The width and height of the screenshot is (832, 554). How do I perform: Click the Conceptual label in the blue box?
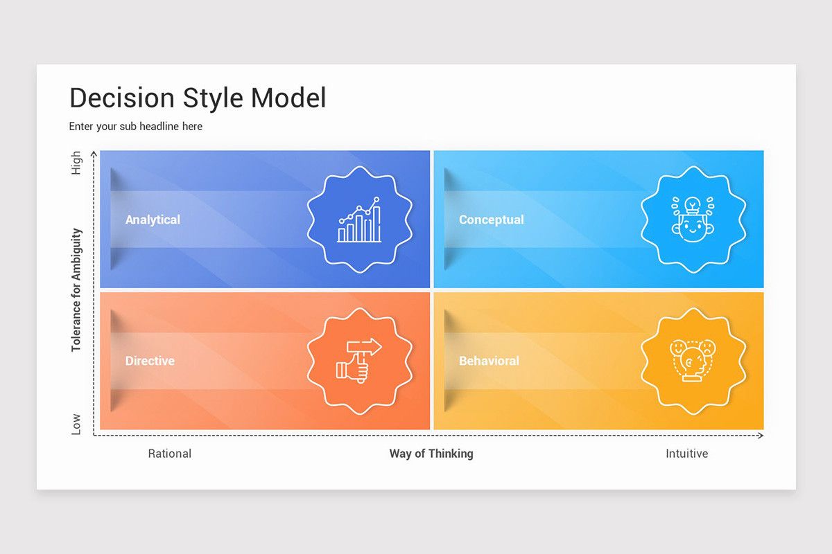coord(491,220)
